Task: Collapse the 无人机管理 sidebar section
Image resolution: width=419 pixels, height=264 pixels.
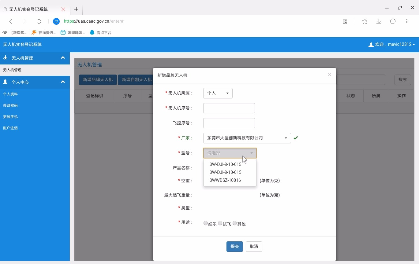Action: [x=63, y=58]
